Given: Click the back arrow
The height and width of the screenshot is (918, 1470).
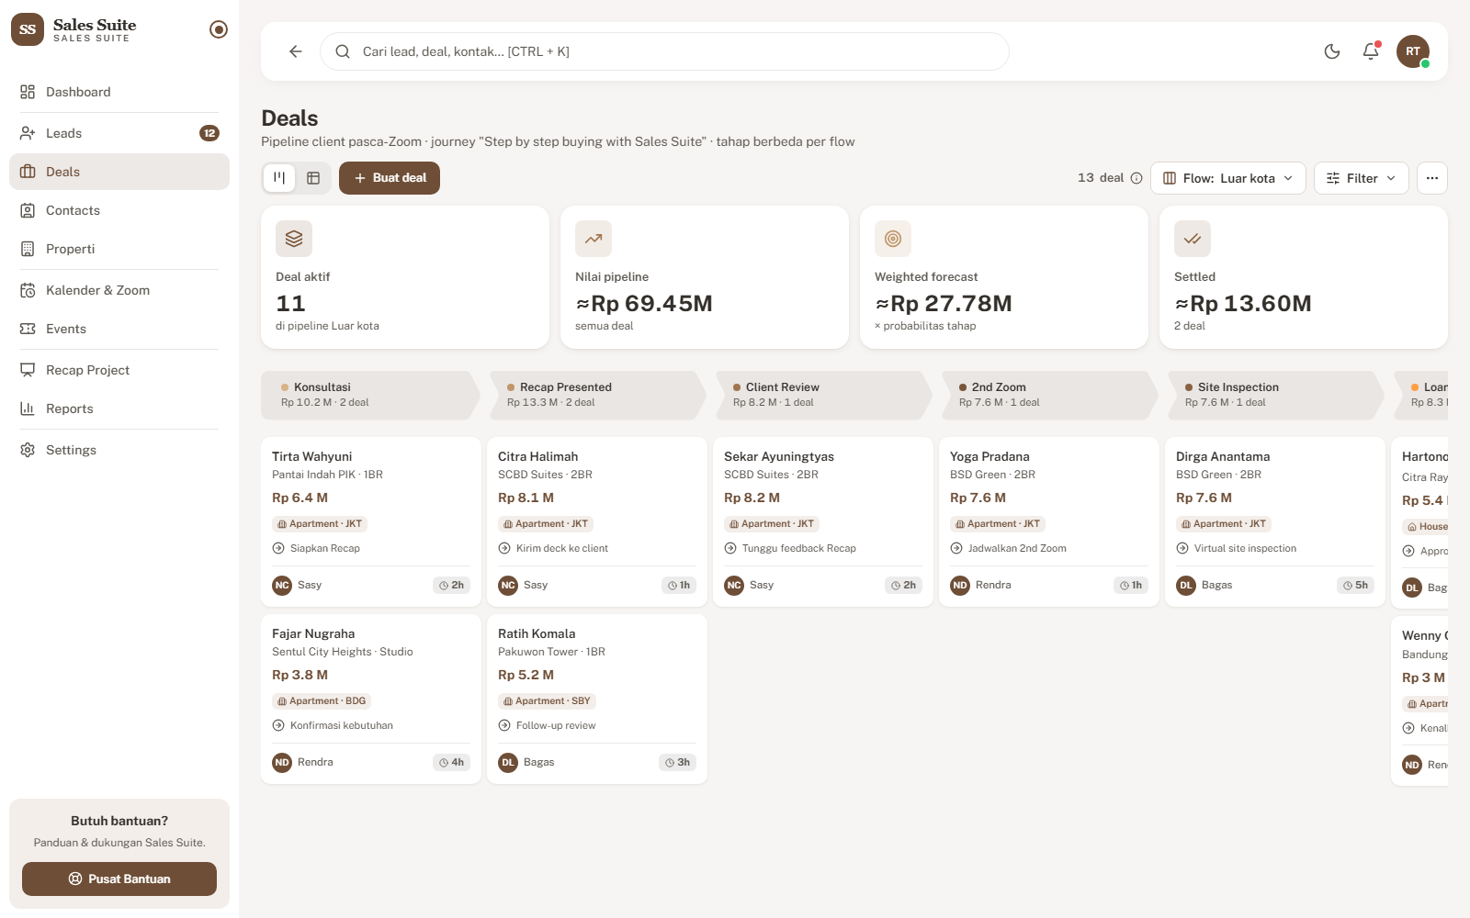Looking at the screenshot, I should click(296, 51).
